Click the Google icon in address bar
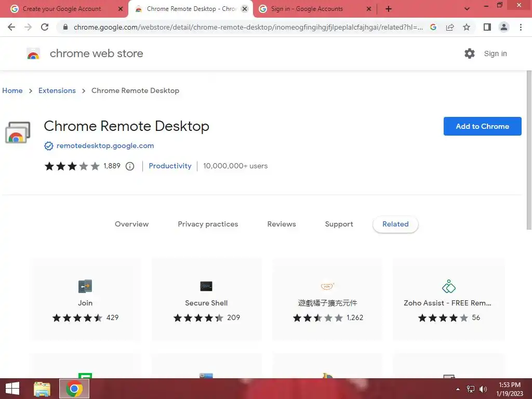 pos(433,27)
